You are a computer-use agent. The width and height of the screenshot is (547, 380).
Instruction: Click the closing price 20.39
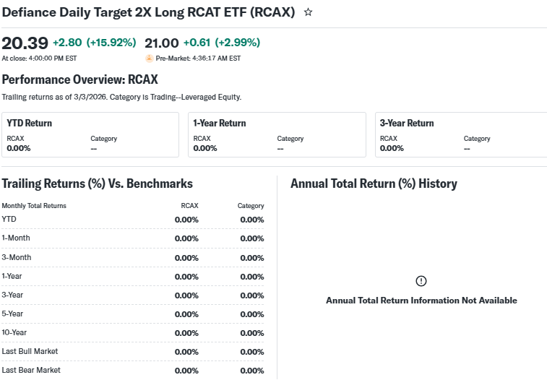[x=25, y=43]
